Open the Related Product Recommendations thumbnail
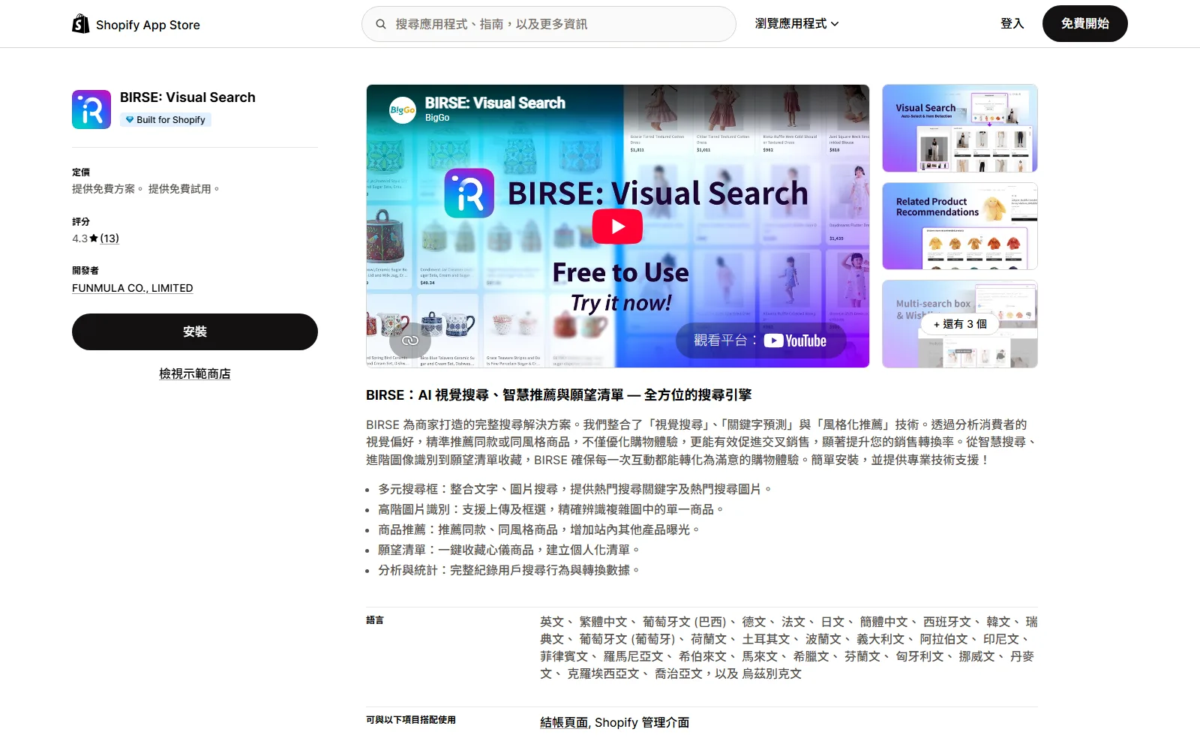 (960, 226)
